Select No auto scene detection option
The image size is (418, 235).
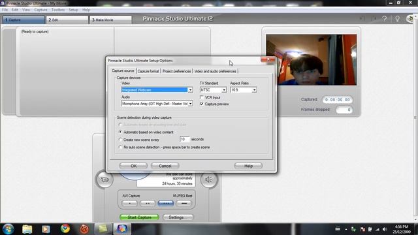click(120, 147)
